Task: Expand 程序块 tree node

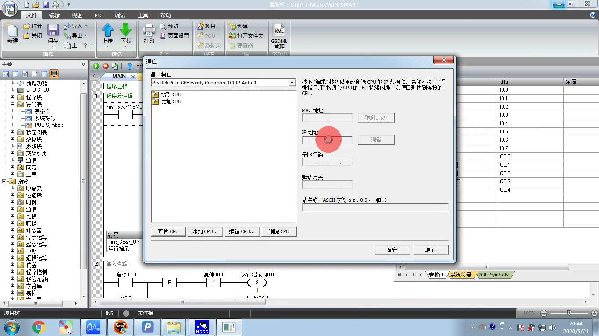Action: 13,97
